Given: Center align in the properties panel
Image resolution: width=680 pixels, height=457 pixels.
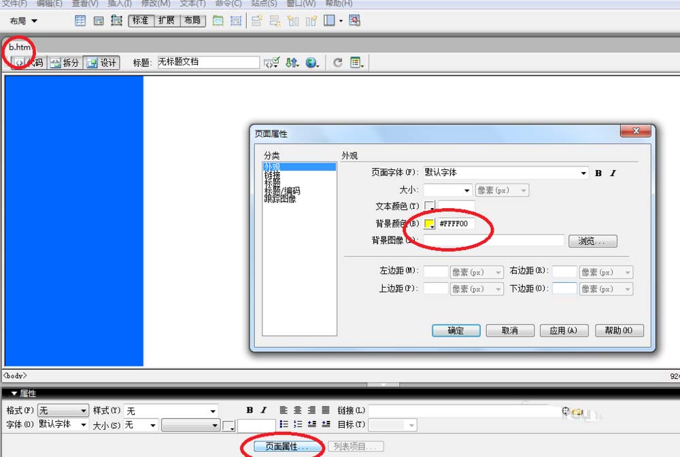Looking at the screenshot, I should tap(298, 410).
